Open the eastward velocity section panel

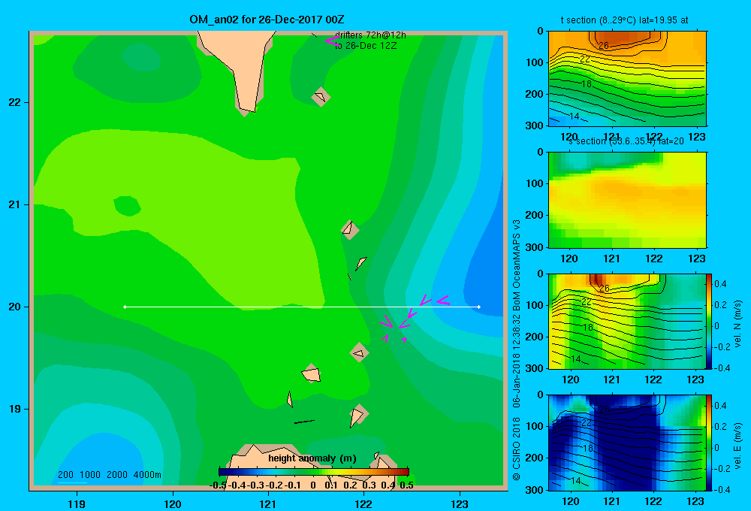tap(627, 443)
